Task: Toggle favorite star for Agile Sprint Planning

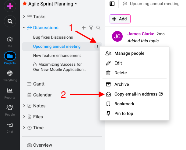Action: 25,4
